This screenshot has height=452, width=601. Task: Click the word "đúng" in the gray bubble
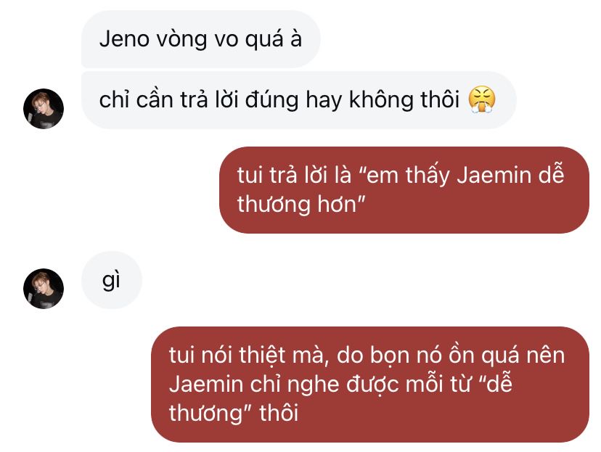(x=271, y=100)
